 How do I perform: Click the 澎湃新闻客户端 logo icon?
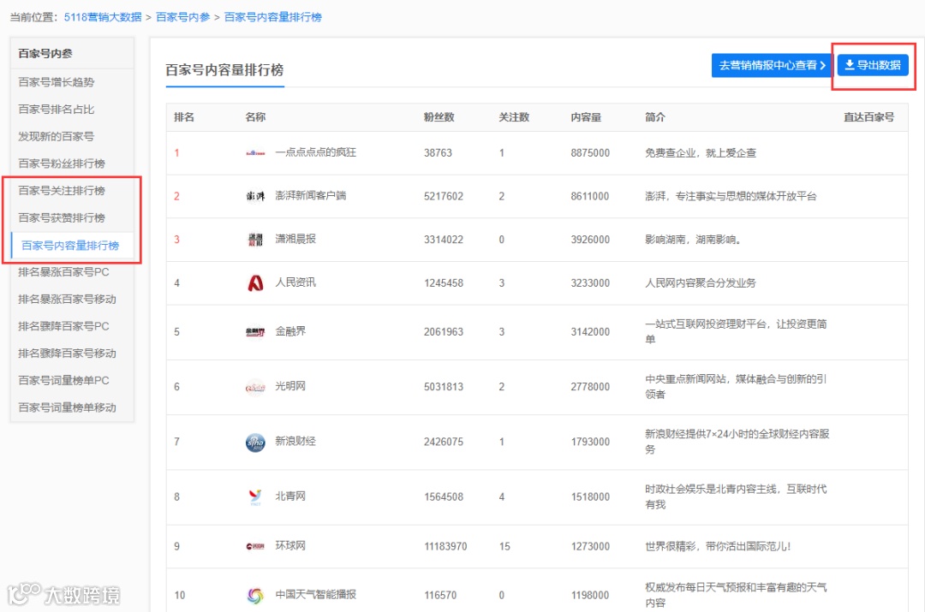255,196
